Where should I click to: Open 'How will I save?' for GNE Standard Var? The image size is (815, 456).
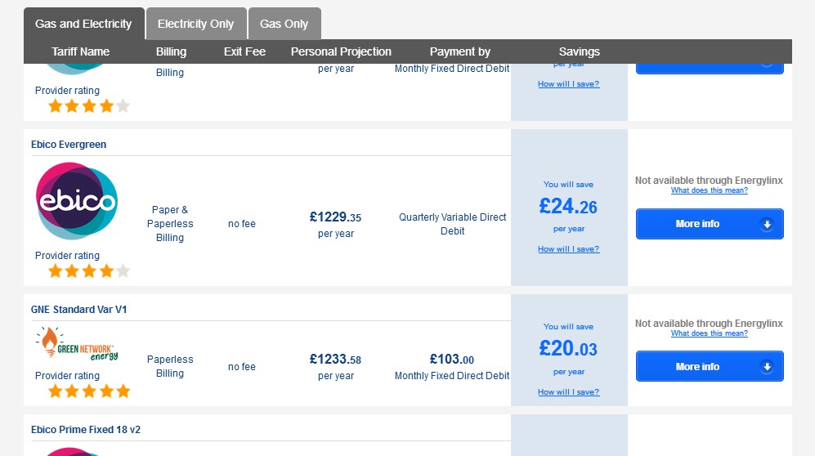pos(568,392)
